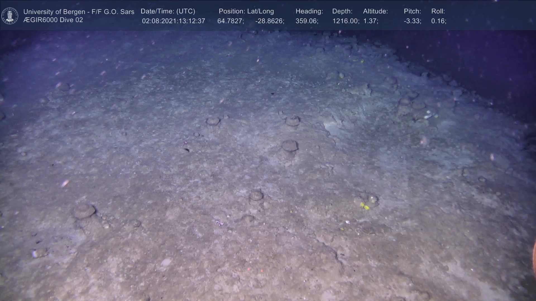
Task: Select heading value 359.06
Action: click(x=307, y=21)
